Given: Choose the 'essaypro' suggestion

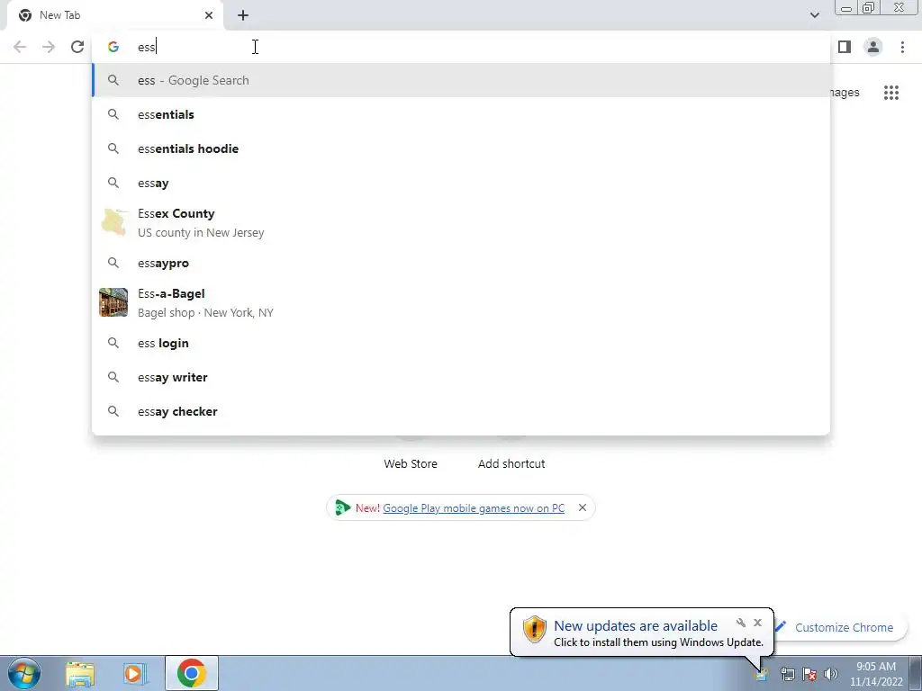Looking at the screenshot, I should pyautogui.click(x=461, y=263).
